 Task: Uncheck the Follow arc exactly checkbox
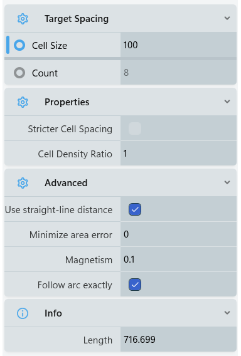135,285
